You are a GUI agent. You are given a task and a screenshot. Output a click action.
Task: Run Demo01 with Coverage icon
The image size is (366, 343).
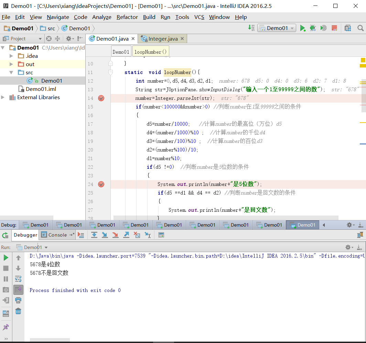click(x=323, y=28)
